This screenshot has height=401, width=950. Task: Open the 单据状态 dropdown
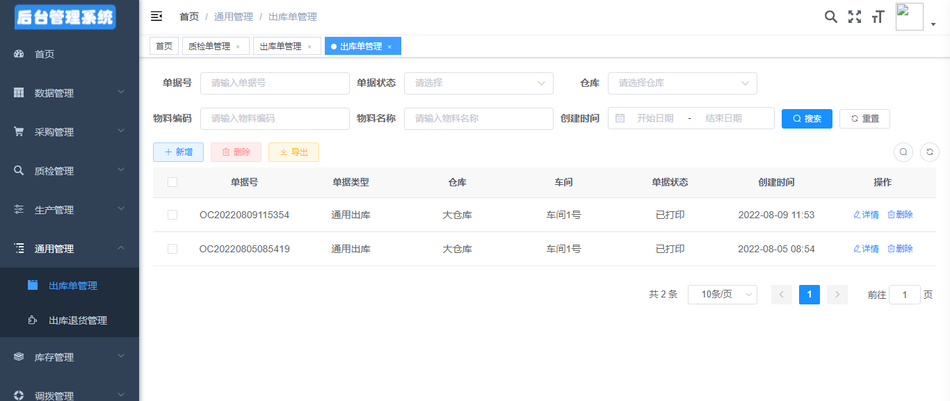[478, 83]
